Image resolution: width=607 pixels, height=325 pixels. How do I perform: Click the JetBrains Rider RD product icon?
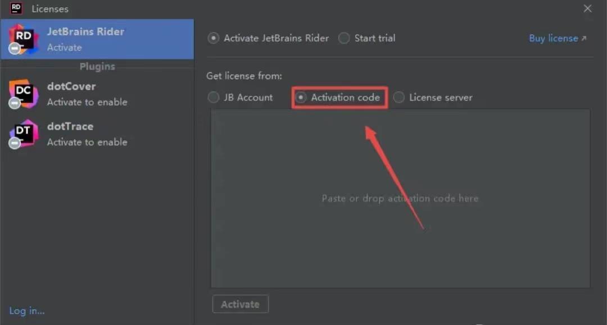pyautogui.click(x=23, y=39)
